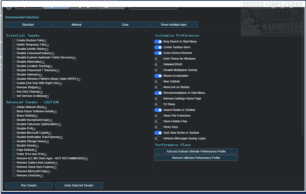Click Remove Ultimate Performance Profile button
This screenshot has height=194, width=306.
(196, 158)
